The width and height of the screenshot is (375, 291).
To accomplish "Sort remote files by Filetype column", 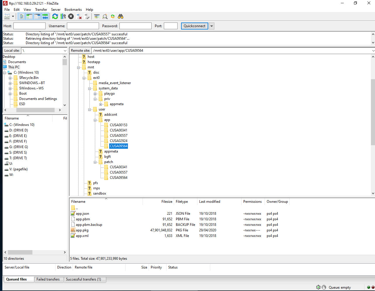I will 186,202.
